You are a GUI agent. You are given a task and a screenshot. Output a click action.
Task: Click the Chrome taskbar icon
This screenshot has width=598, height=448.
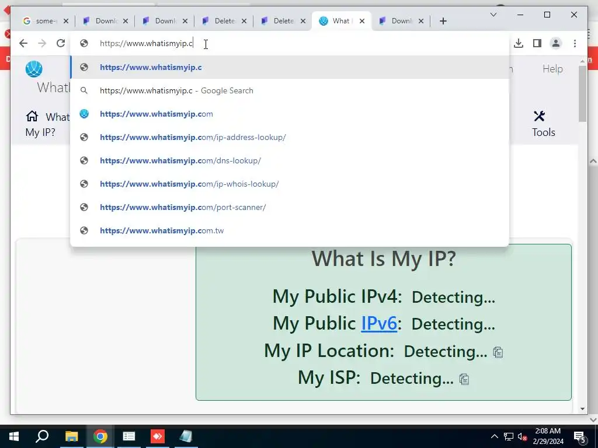pyautogui.click(x=100, y=436)
